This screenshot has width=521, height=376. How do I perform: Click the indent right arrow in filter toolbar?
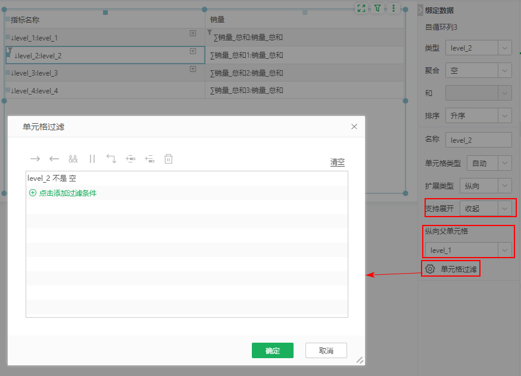(x=35, y=159)
